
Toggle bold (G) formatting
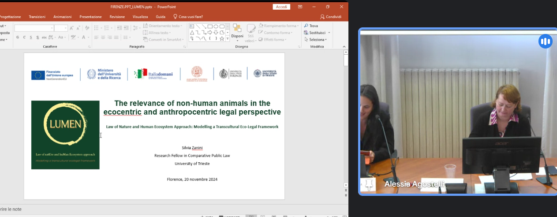18,37
